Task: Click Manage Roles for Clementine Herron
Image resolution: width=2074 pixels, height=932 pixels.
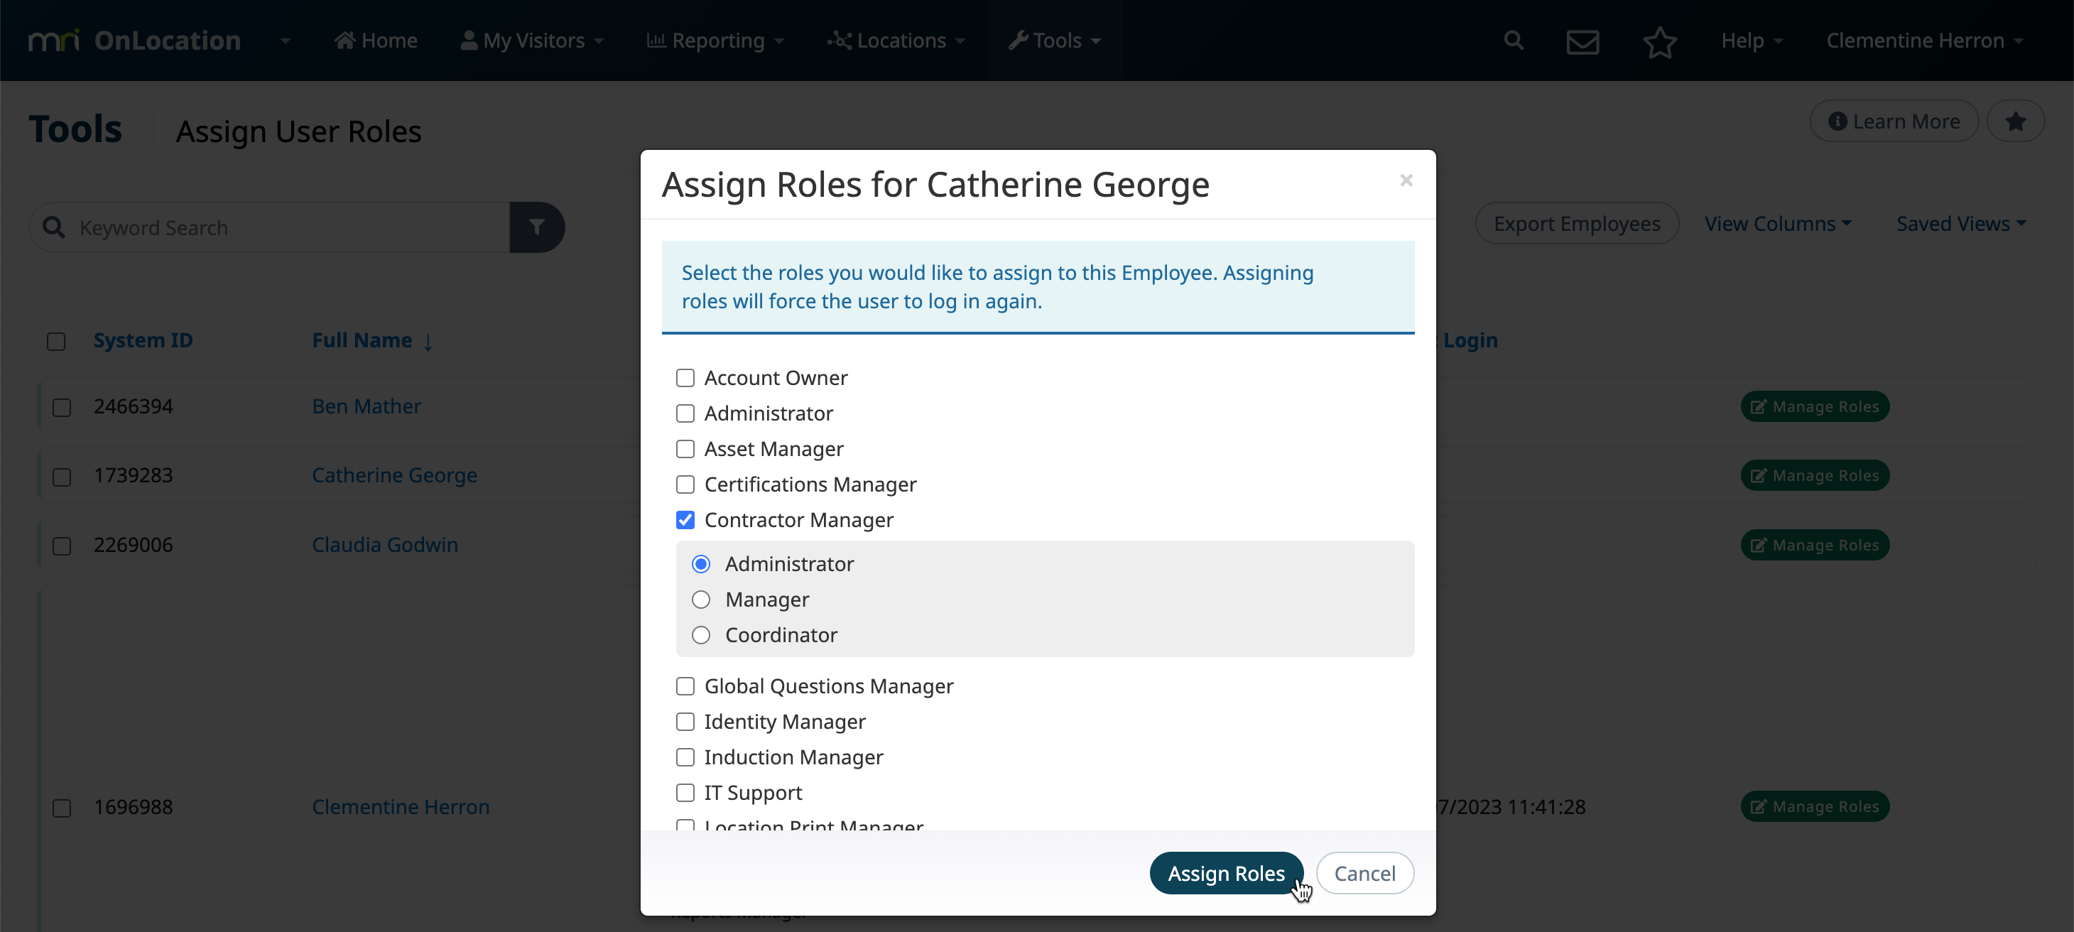Action: click(x=1815, y=806)
